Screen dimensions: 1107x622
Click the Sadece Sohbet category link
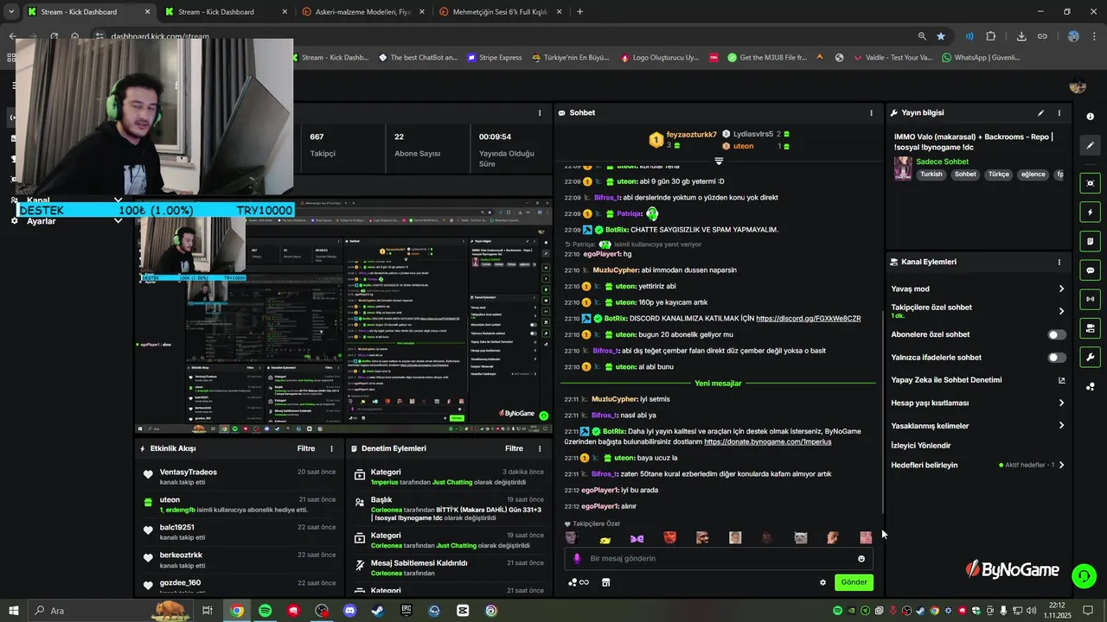(942, 162)
